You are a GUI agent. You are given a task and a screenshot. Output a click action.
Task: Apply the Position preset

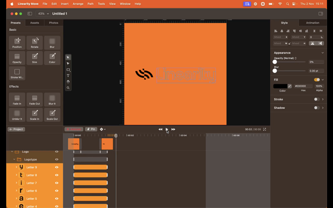[x=17, y=42]
